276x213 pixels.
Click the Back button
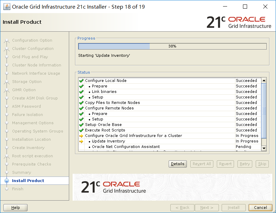[182, 207]
